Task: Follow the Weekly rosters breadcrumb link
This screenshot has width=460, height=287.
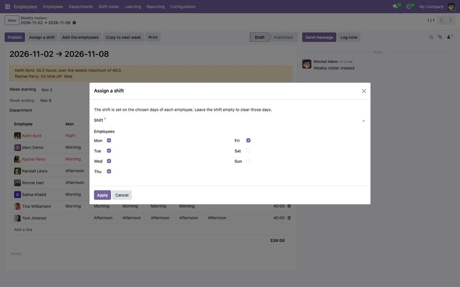Action: point(34,18)
